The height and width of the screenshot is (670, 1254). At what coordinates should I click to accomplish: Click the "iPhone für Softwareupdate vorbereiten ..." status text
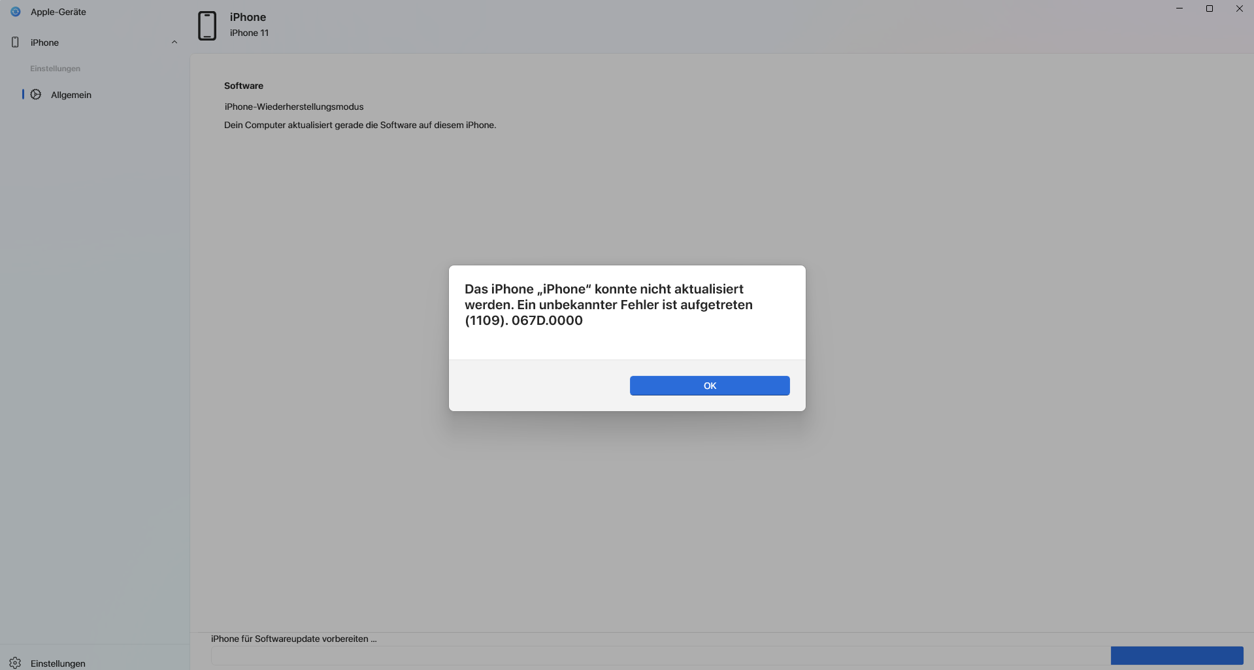(294, 639)
